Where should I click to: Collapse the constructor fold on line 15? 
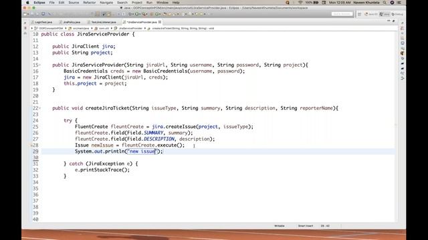40,65
